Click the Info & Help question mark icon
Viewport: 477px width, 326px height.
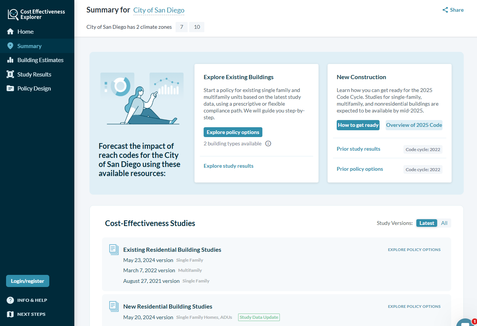tap(10, 300)
